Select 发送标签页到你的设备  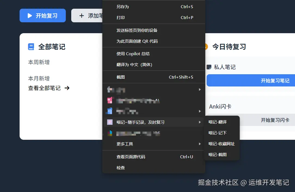(154, 30)
